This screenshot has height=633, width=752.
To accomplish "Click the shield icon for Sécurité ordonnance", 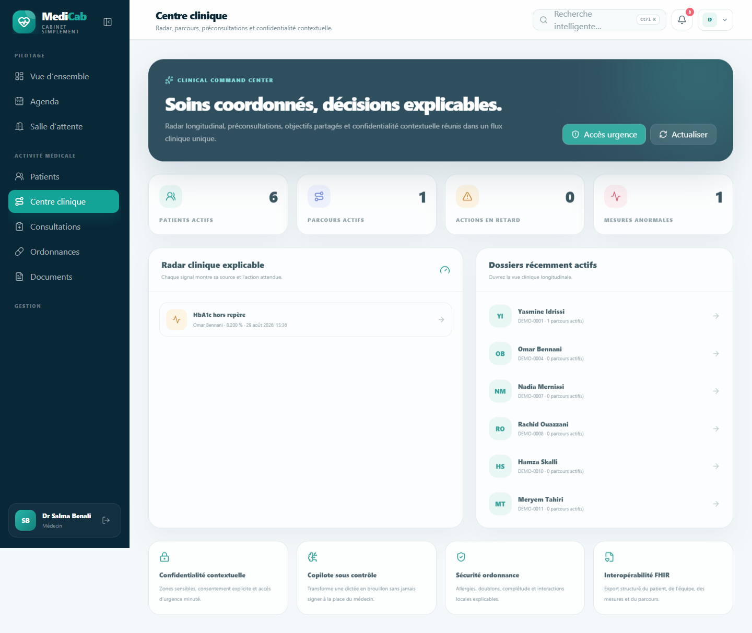I will [461, 557].
